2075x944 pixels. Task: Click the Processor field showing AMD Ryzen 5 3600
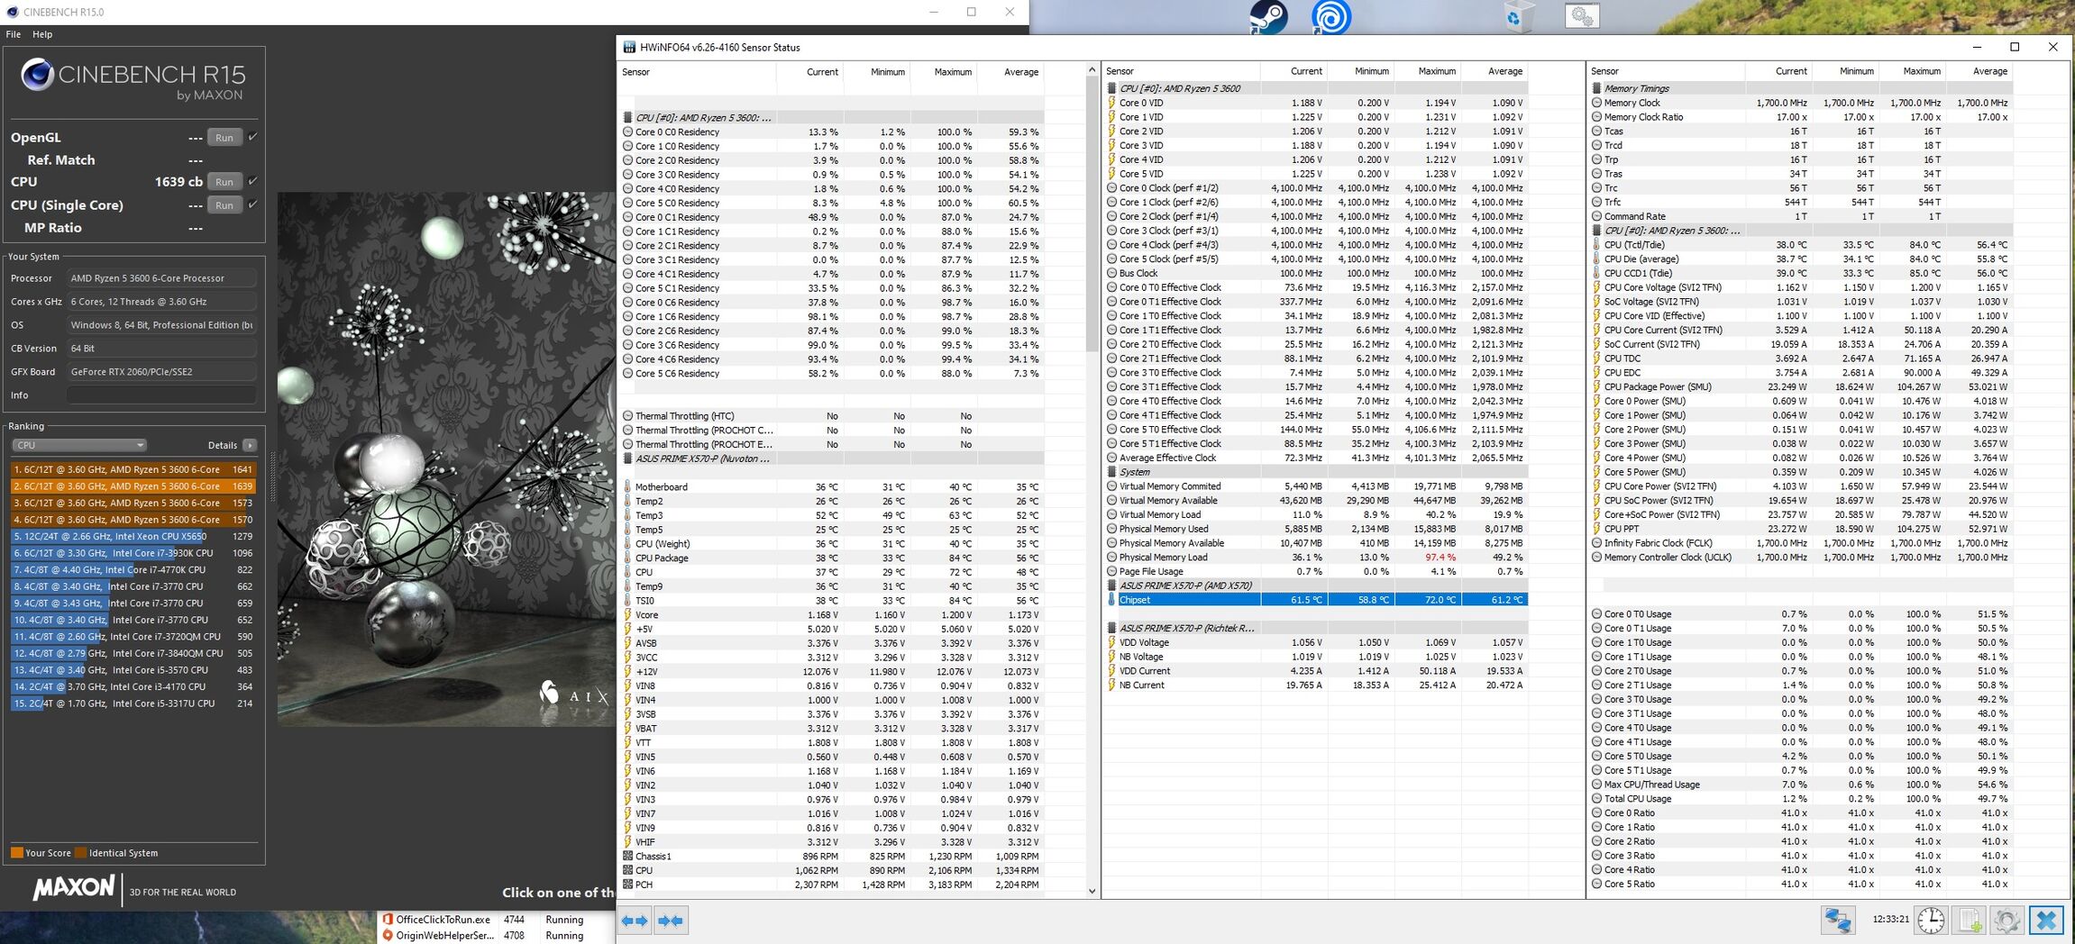[161, 278]
